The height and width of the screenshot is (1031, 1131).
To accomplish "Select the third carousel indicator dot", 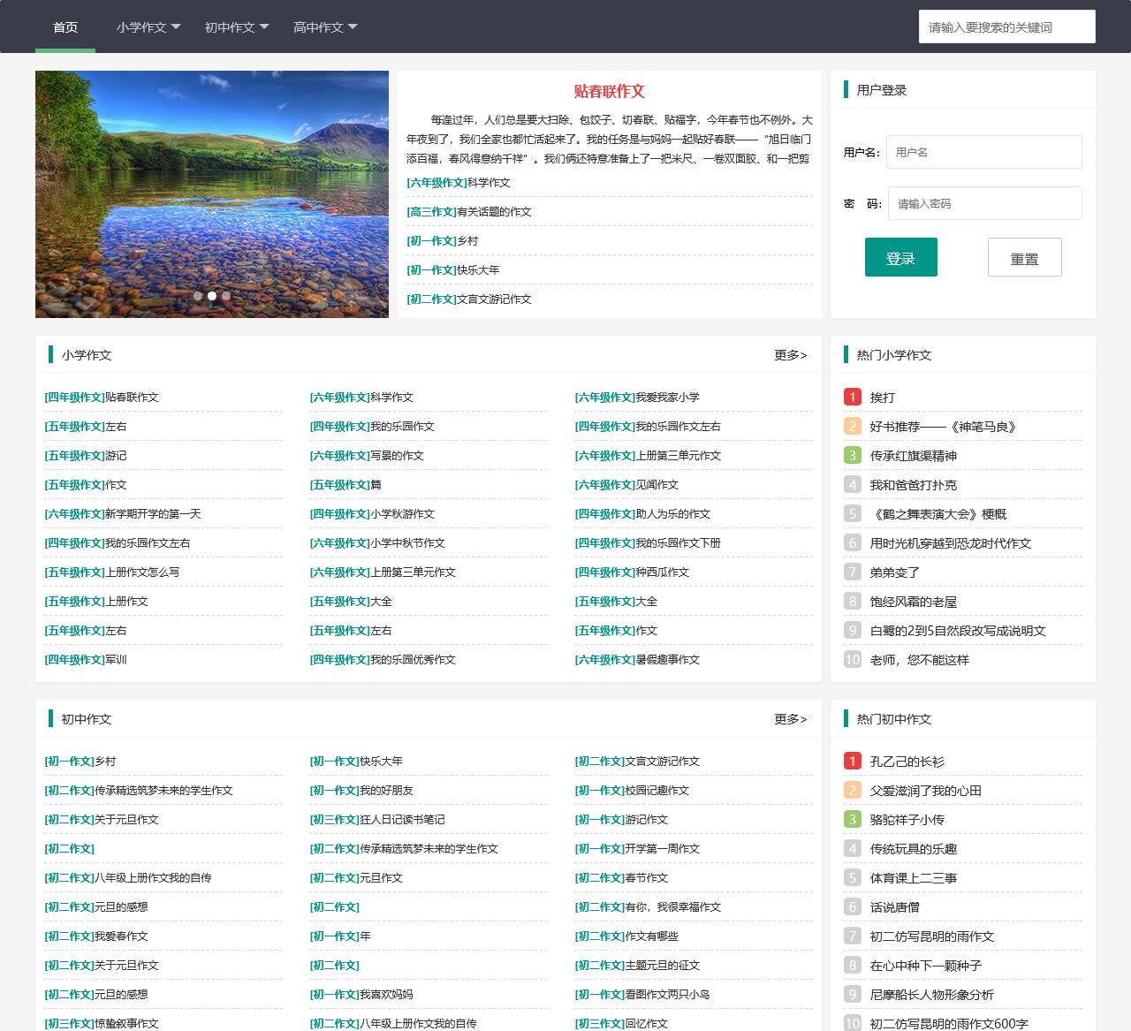I will click(x=226, y=296).
